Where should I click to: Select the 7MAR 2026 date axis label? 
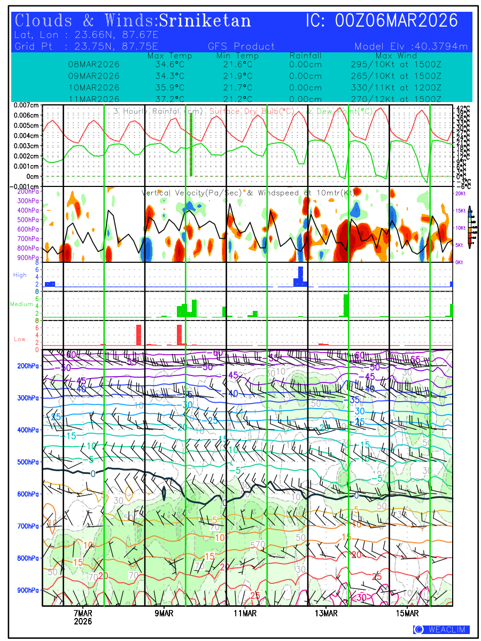(x=83, y=617)
